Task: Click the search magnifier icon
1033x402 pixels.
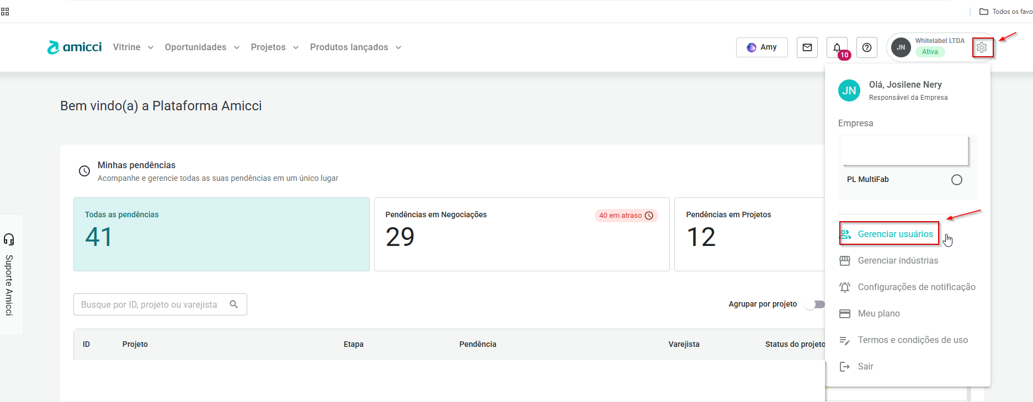Action: [x=234, y=304]
